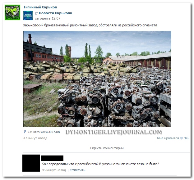Click the Новости Харькова small avatar
The height and width of the screenshot is (180, 194).
tap(28, 16)
